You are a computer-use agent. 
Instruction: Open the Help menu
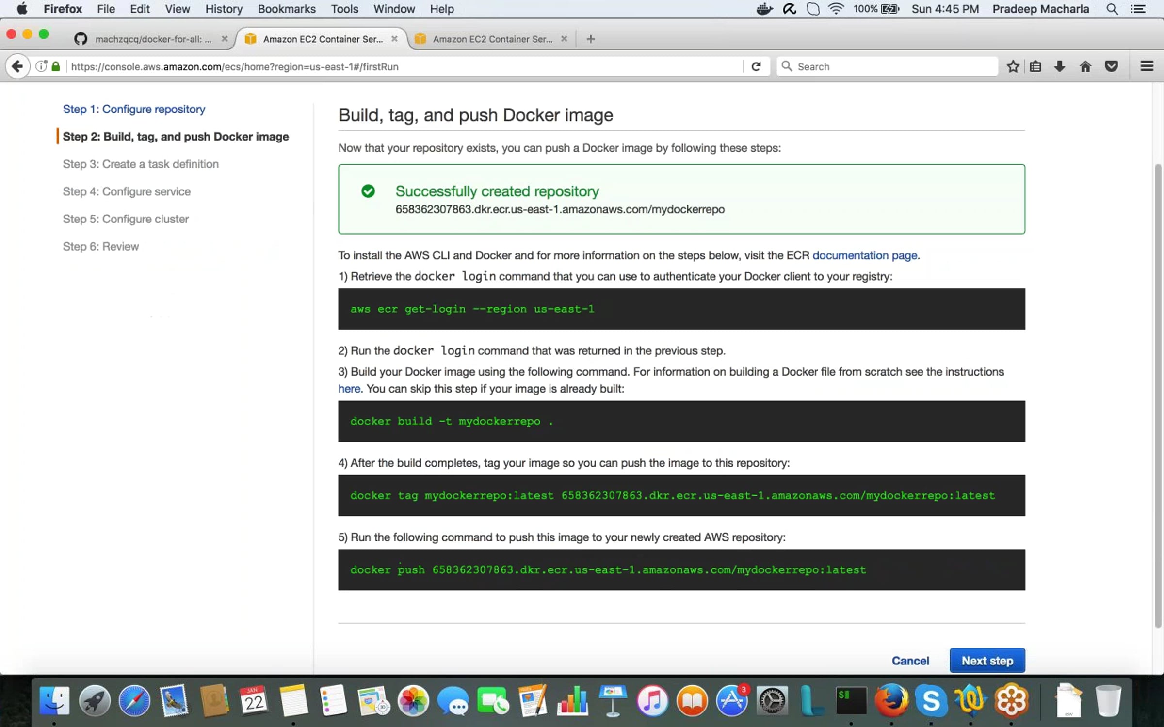click(442, 9)
